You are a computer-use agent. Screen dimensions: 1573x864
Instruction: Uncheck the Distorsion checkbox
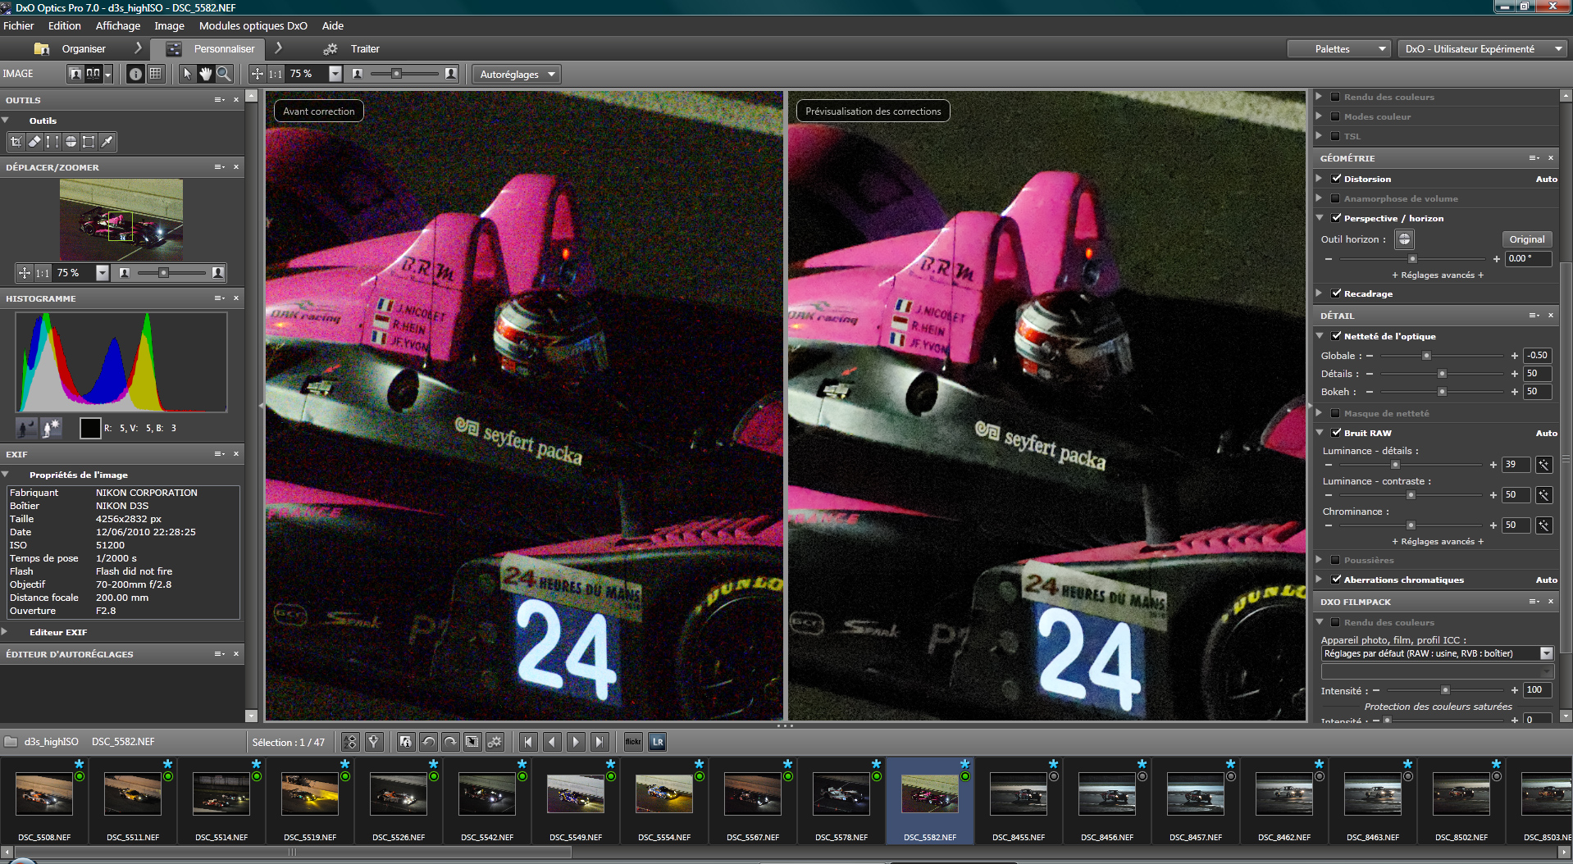click(1336, 178)
